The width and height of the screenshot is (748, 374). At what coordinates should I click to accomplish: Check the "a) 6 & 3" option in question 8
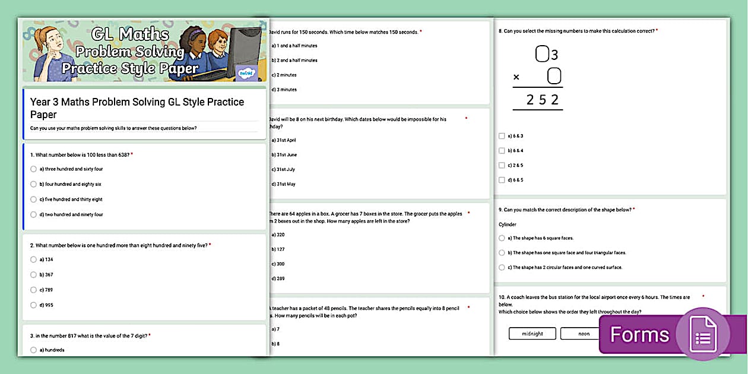[502, 135]
